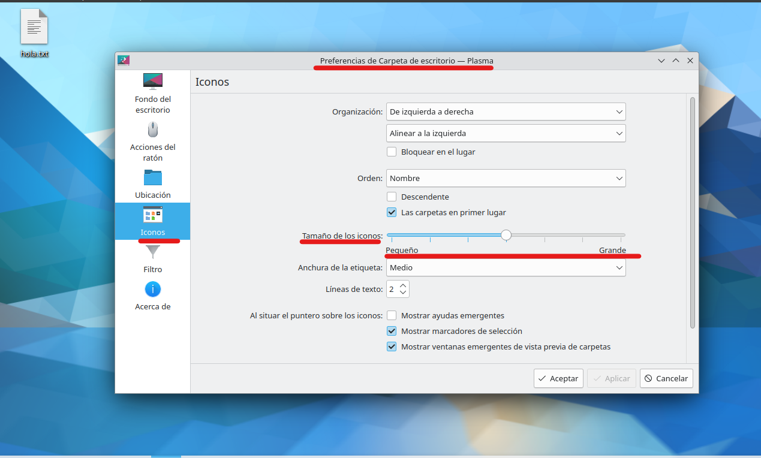This screenshot has height=458, width=761.
Task: Enable Bloquear en el lugar
Action: pos(392,152)
